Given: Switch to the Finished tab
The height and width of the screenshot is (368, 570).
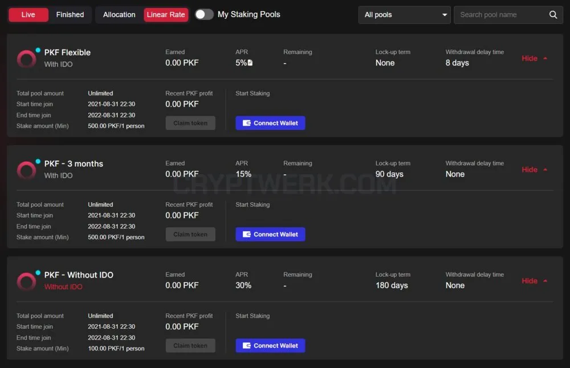Looking at the screenshot, I should click(70, 15).
